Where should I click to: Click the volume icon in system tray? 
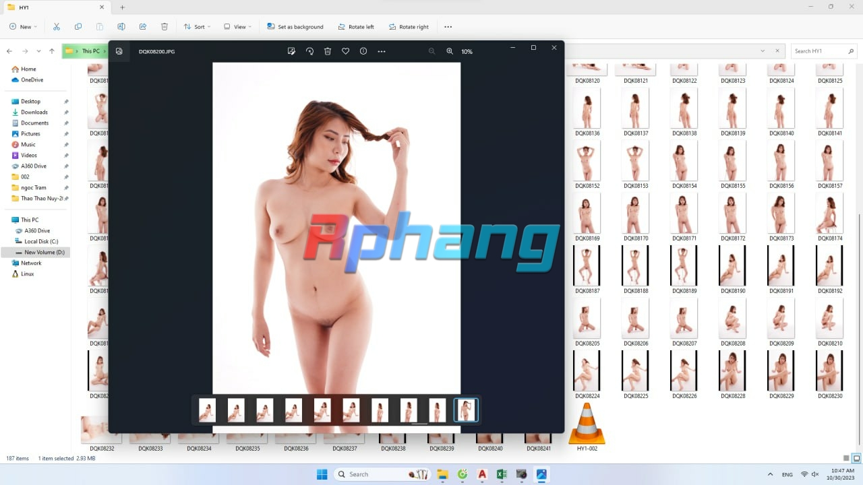[815, 474]
